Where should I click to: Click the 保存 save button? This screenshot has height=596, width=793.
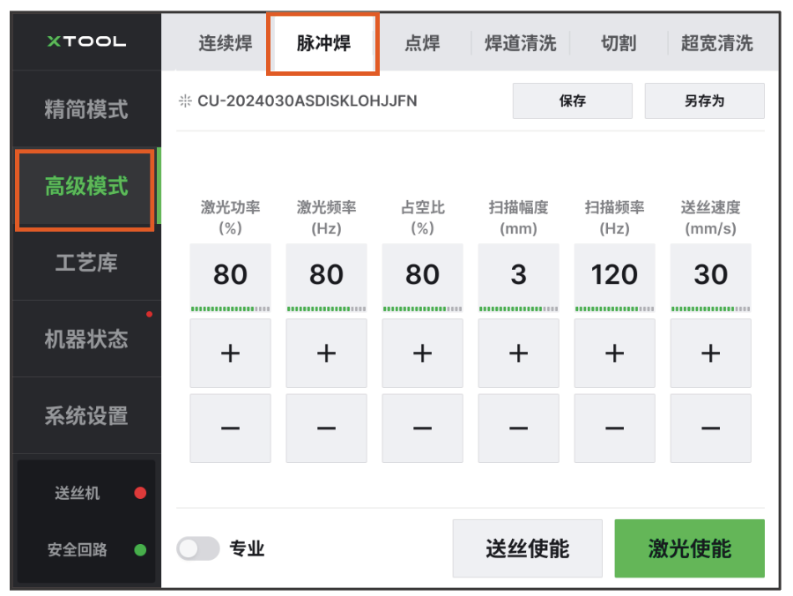[x=572, y=101]
